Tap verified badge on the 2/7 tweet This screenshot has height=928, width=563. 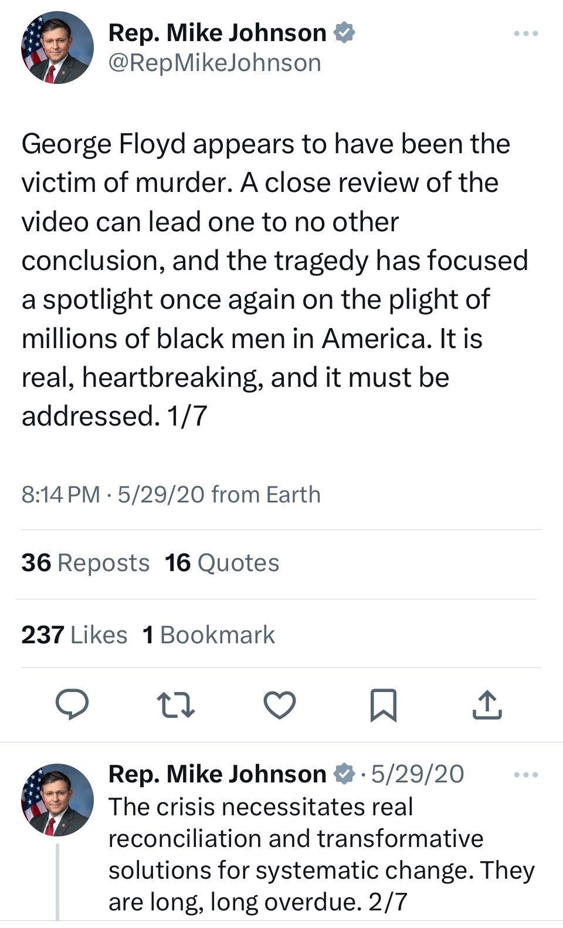click(x=344, y=774)
